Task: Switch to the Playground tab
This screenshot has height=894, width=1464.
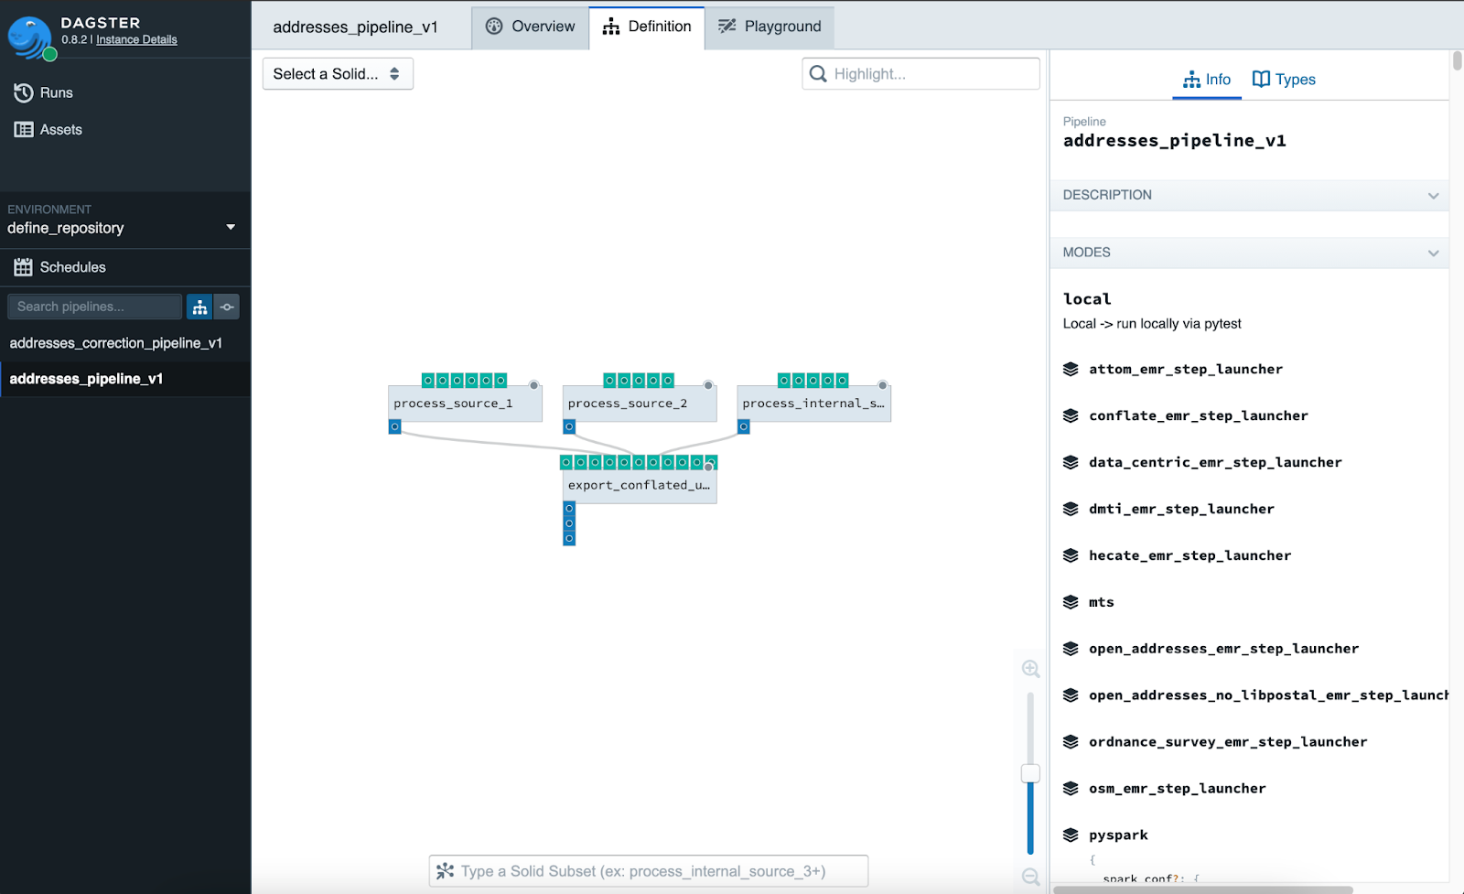Action: tap(770, 27)
